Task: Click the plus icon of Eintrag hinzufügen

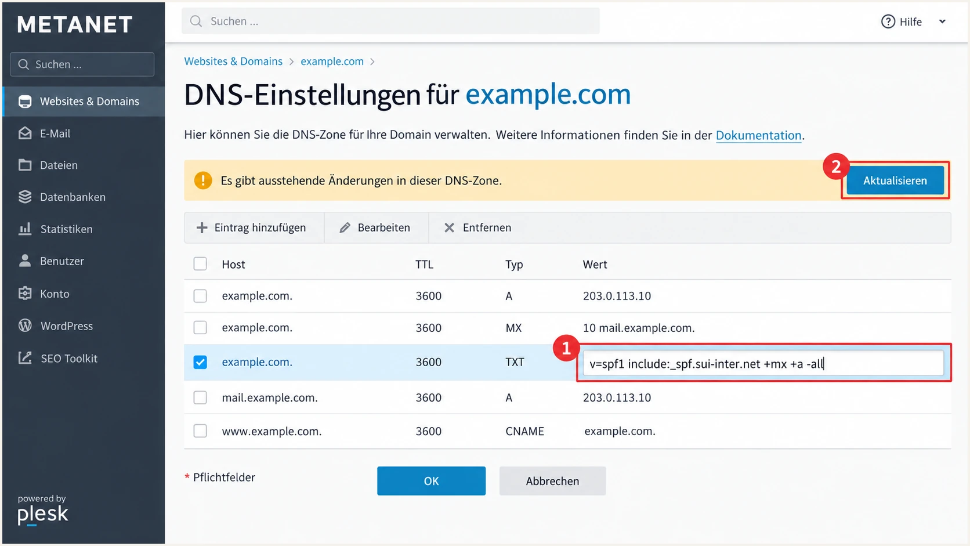Action: tap(201, 227)
